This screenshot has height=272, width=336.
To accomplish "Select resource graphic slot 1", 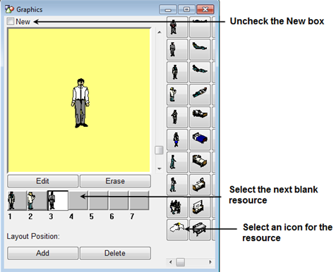I will pyautogui.click(x=17, y=200).
